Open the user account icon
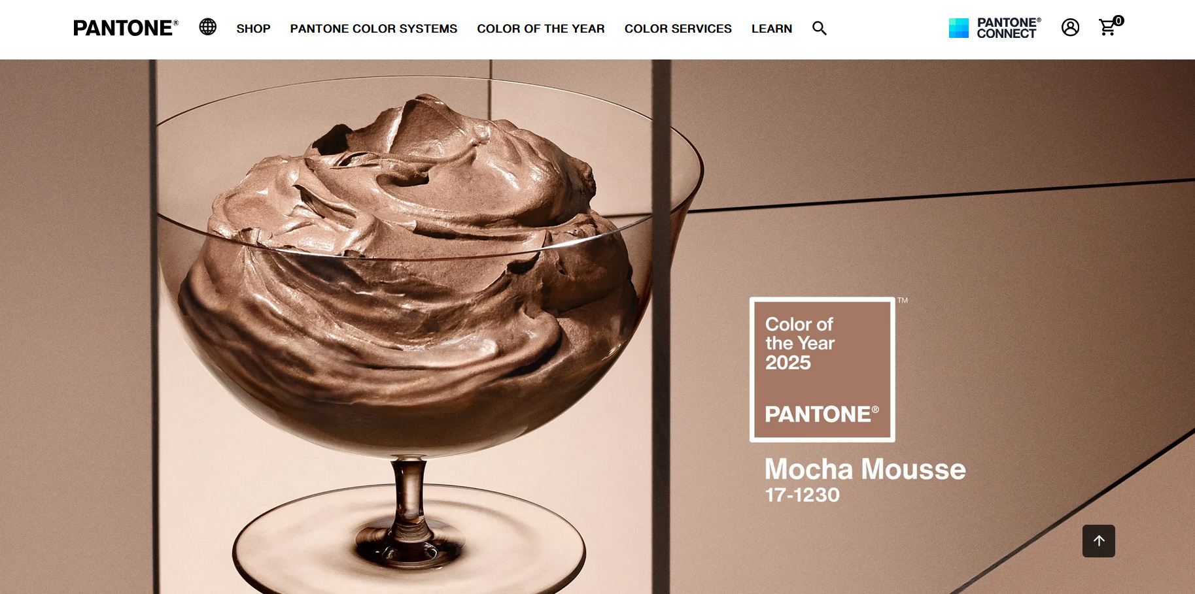1195x594 pixels. pos(1070,27)
